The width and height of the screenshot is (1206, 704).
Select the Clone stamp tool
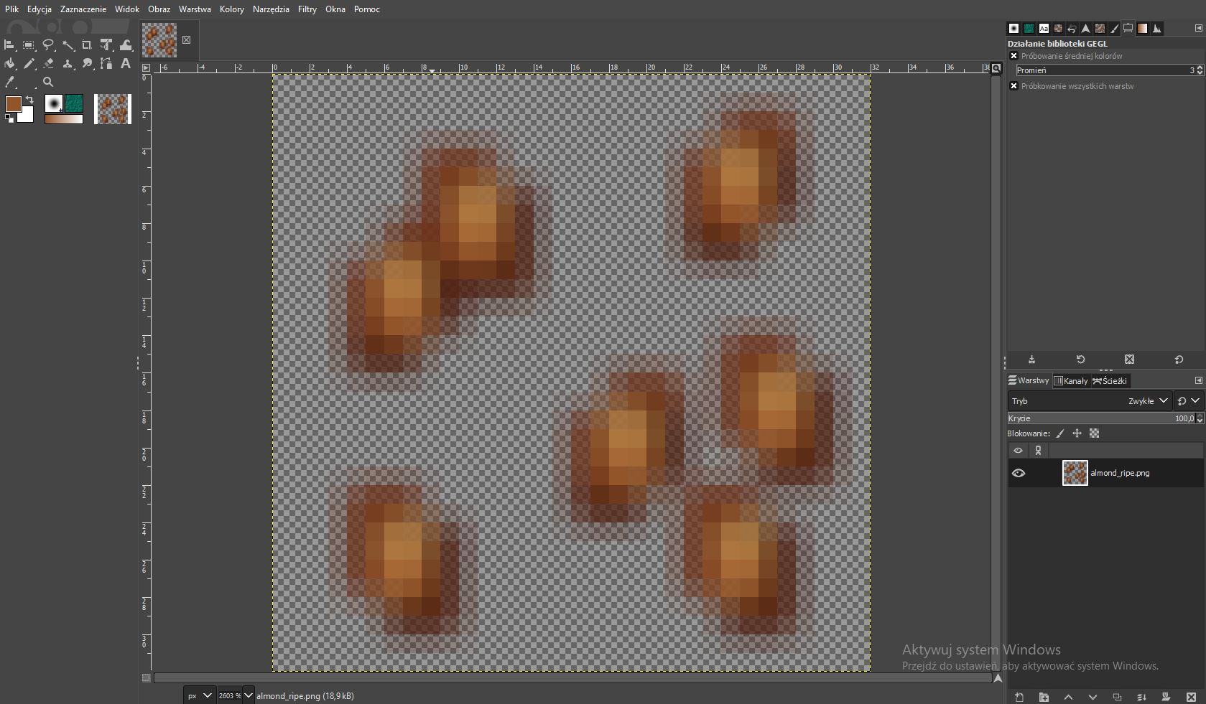[x=68, y=64]
